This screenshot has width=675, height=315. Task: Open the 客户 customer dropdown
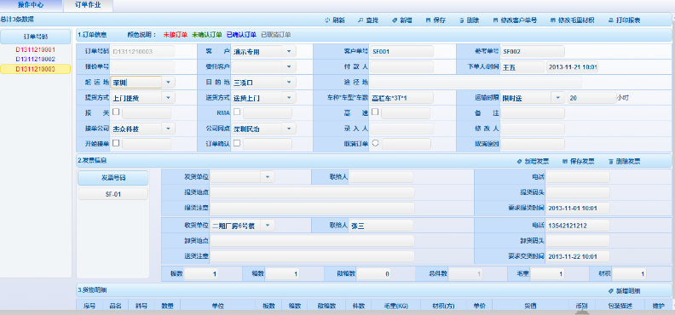pyautogui.click(x=289, y=52)
